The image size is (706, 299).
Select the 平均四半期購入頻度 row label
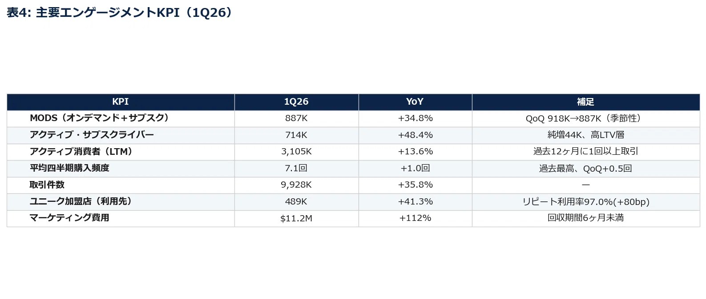(69, 168)
